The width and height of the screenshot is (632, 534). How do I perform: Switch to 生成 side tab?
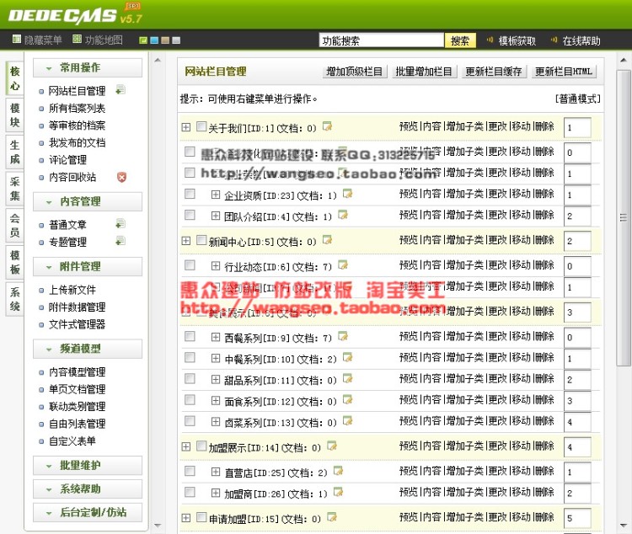(x=15, y=152)
